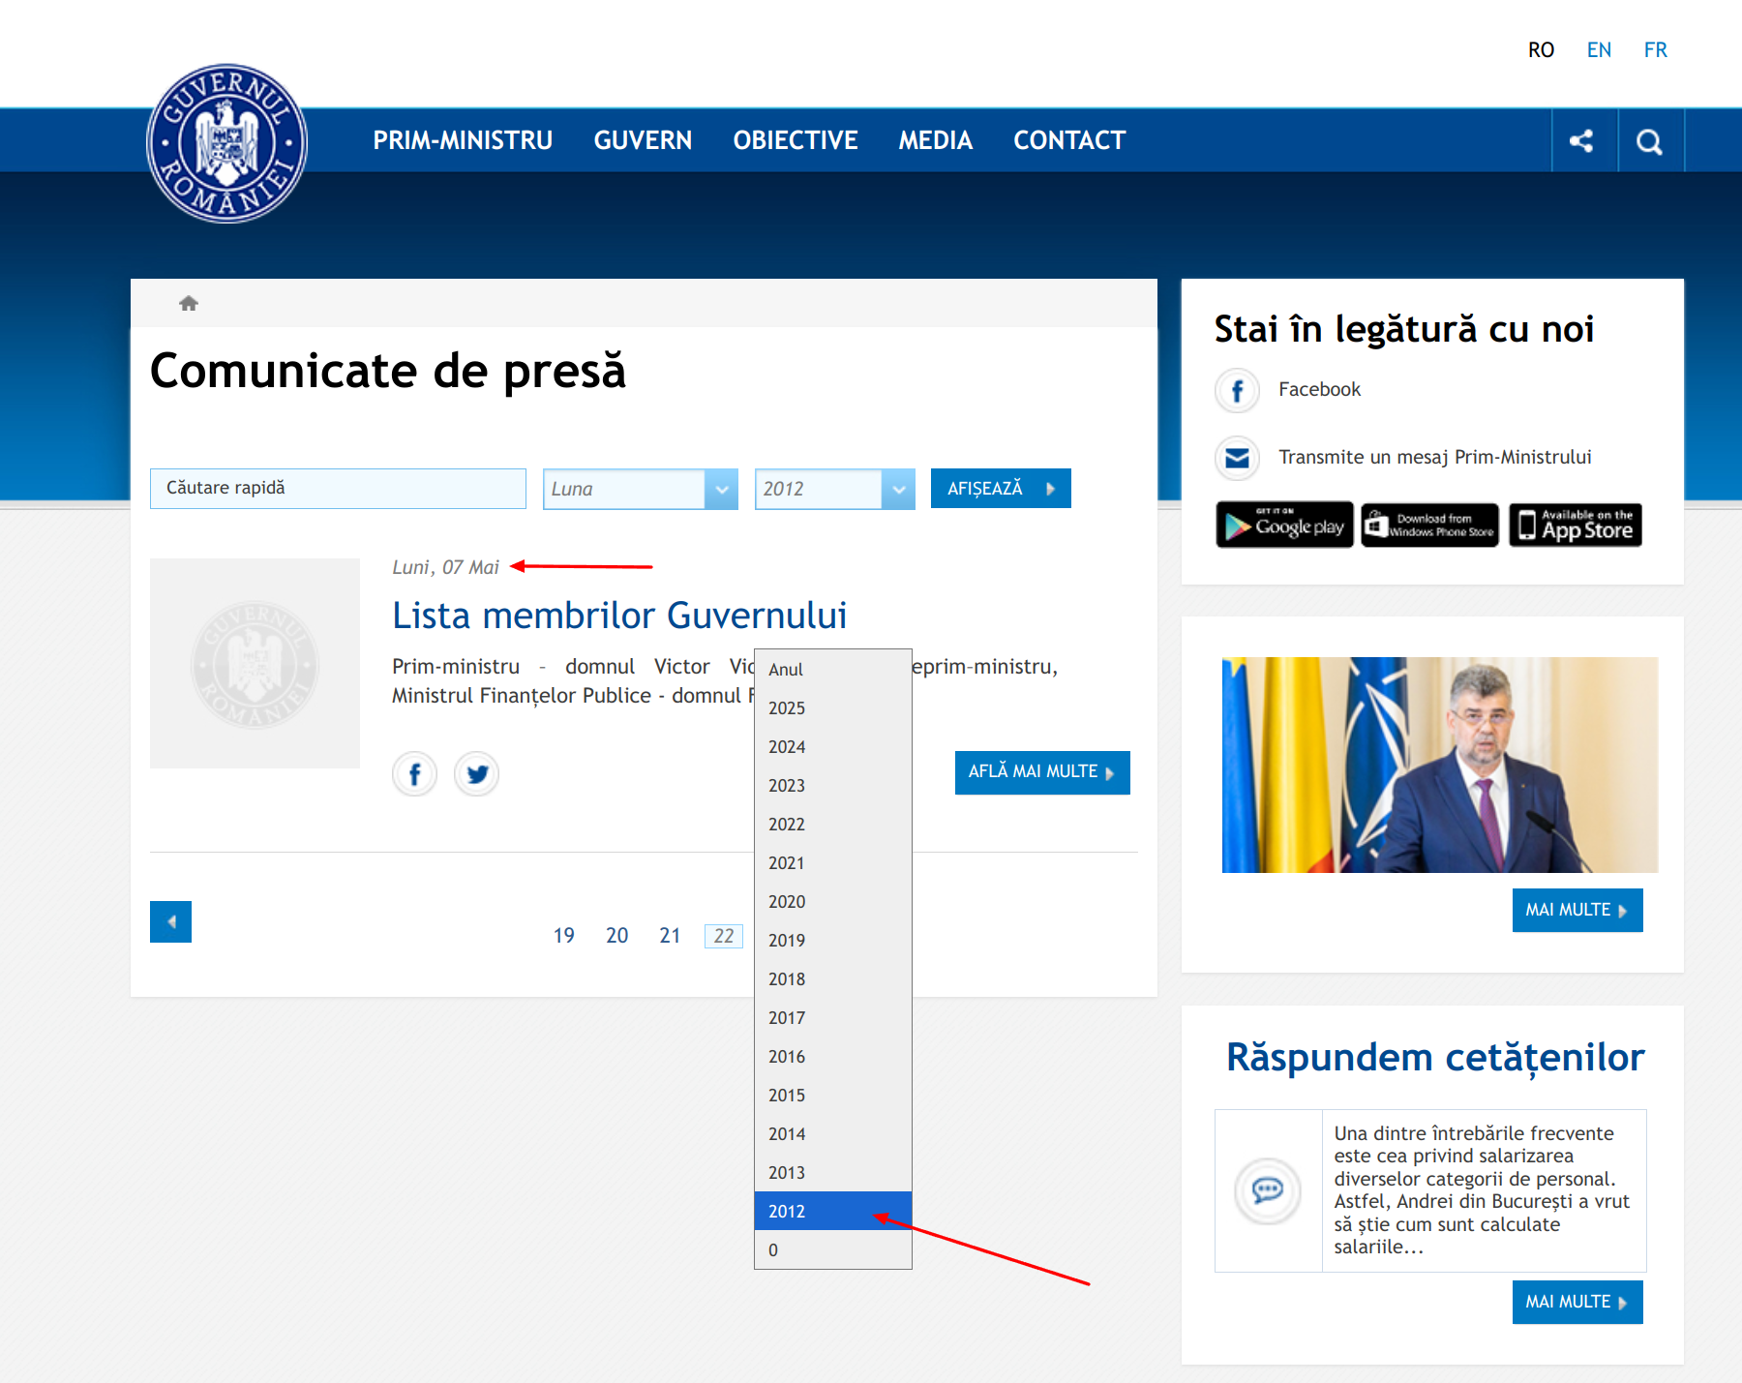1742x1383 pixels.
Task: Click the share icon in the header
Action: 1582,141
